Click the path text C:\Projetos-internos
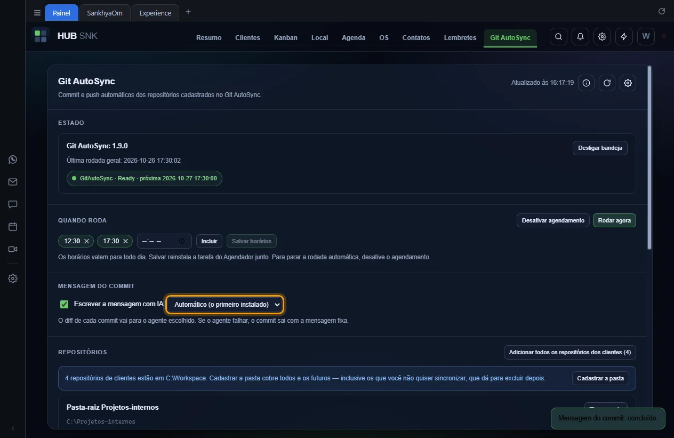This screenshot has width=674, height=438. coord(101,421)
